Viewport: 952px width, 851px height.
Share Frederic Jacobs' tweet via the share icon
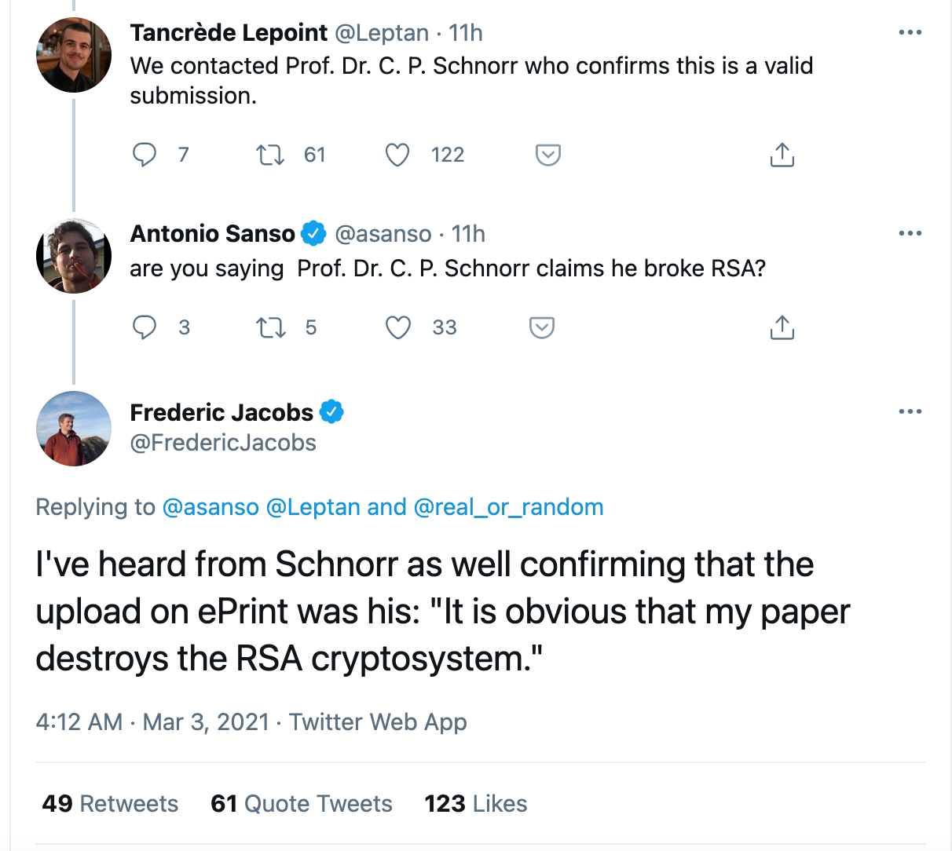coord(782,155)
